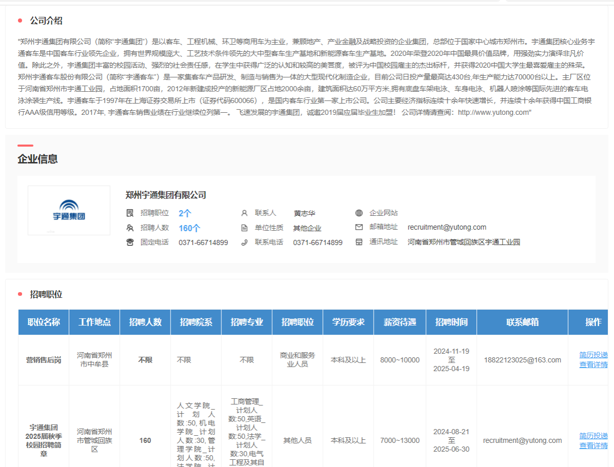The height and width of the screenshot is (467, 614).
Task: Click the 招聘职位 section heading above table
Action: [46, 294]
